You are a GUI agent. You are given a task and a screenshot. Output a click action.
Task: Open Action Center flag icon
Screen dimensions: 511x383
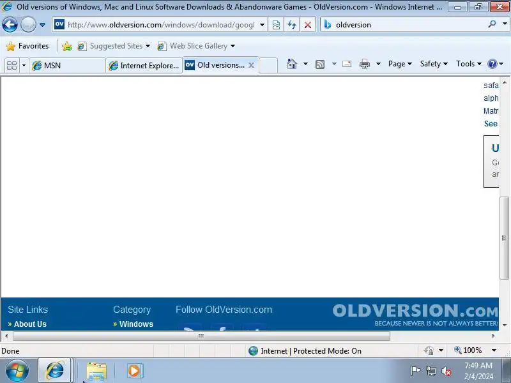(415, 371)
